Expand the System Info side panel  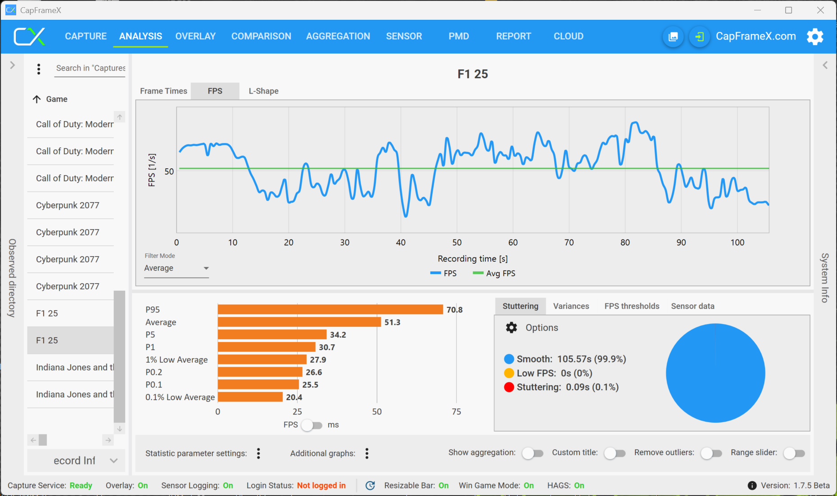(825, 65)
